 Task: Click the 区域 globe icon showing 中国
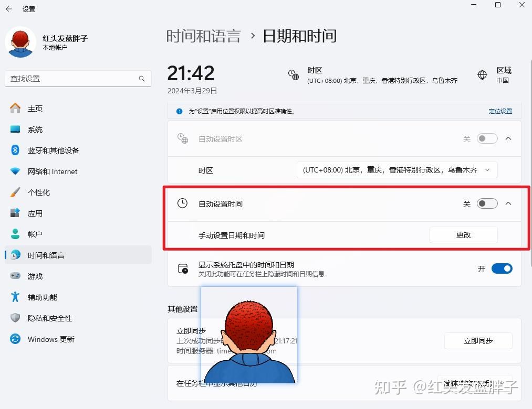click(482, 74)
